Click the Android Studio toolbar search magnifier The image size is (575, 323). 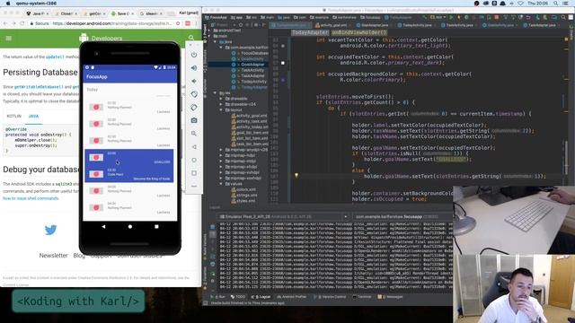pos(563,17)
